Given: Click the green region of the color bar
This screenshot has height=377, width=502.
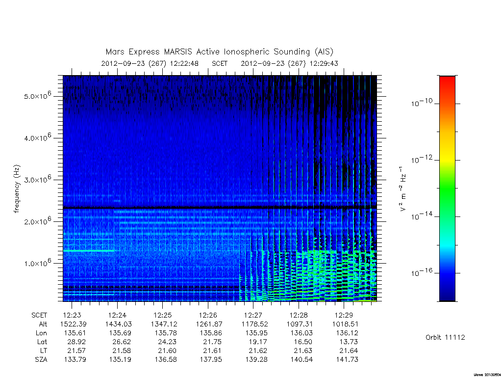Looking at the screenshot, I should click(447, 189).
